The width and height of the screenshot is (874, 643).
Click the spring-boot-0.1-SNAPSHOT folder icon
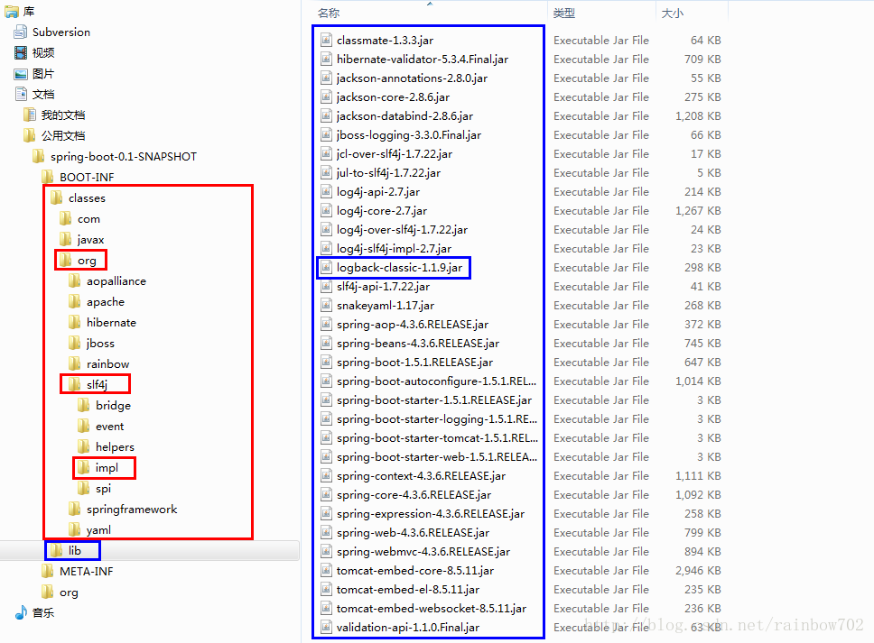pos(39,156)
